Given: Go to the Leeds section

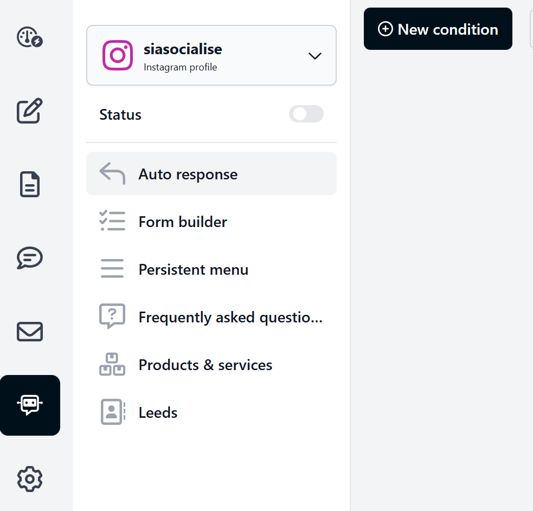Looking at the screenshot, I should pos(158,412).
